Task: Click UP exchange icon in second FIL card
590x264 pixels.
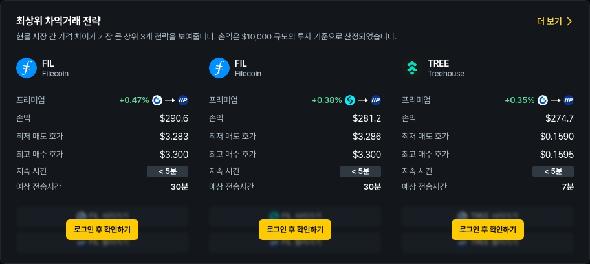Action: (x=375, y=100)
